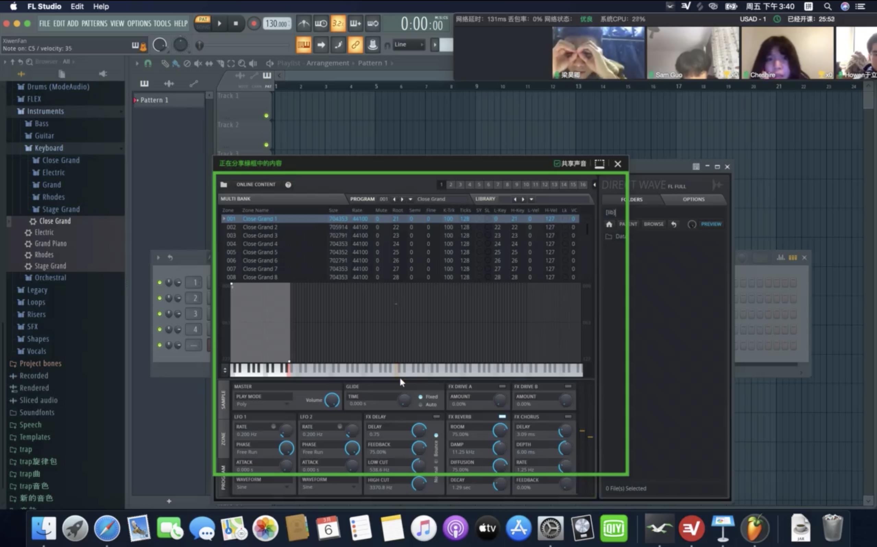
Task: Click the 130.000 tempo field
Action: coord(277,24)
